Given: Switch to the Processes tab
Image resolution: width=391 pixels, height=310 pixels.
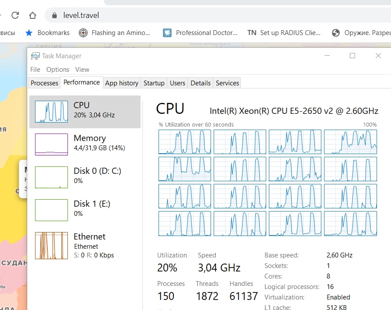Looking at the screenshot, I should click(x=44, y=83).
